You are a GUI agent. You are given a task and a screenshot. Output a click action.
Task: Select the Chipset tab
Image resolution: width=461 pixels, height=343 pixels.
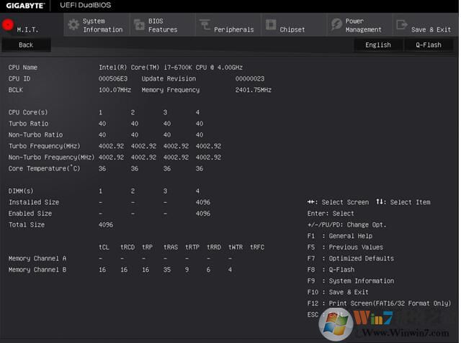tap(294, 25)
